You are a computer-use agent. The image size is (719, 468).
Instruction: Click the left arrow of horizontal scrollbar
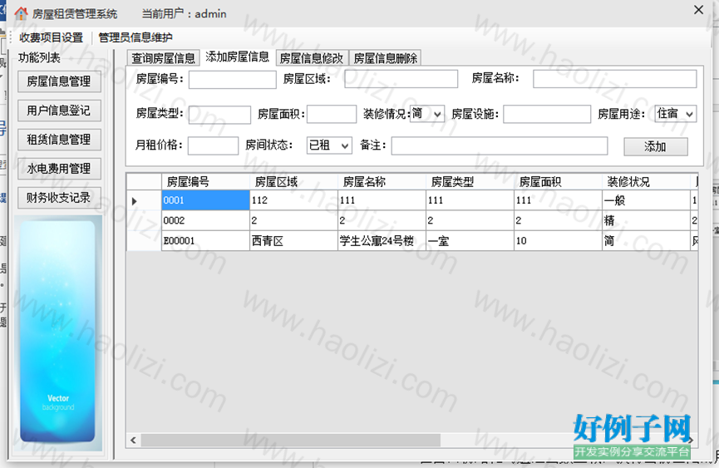134,440
